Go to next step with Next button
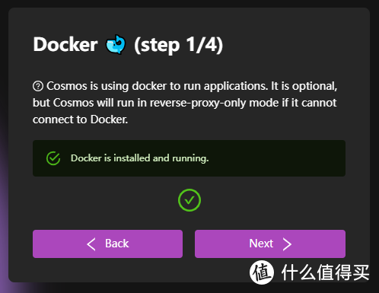 pyautogui.click(x=270, y=244)
